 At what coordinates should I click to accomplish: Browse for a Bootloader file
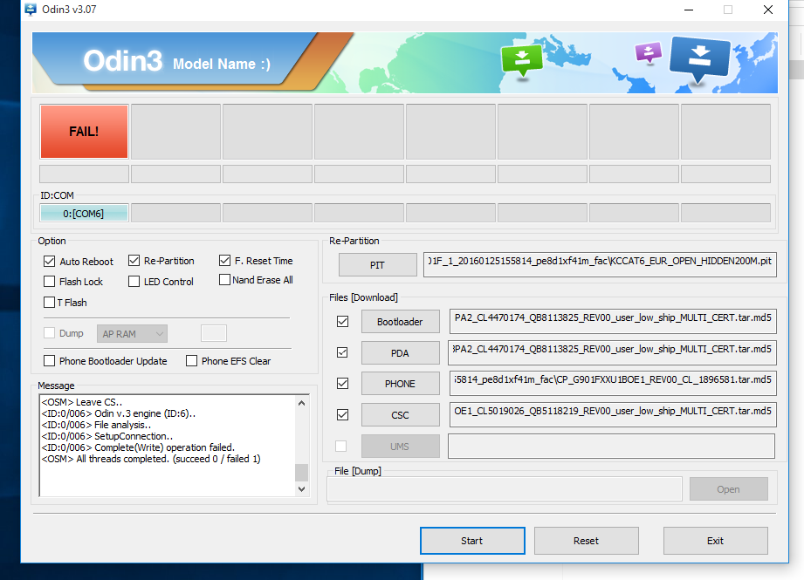[x=400, y=322]
